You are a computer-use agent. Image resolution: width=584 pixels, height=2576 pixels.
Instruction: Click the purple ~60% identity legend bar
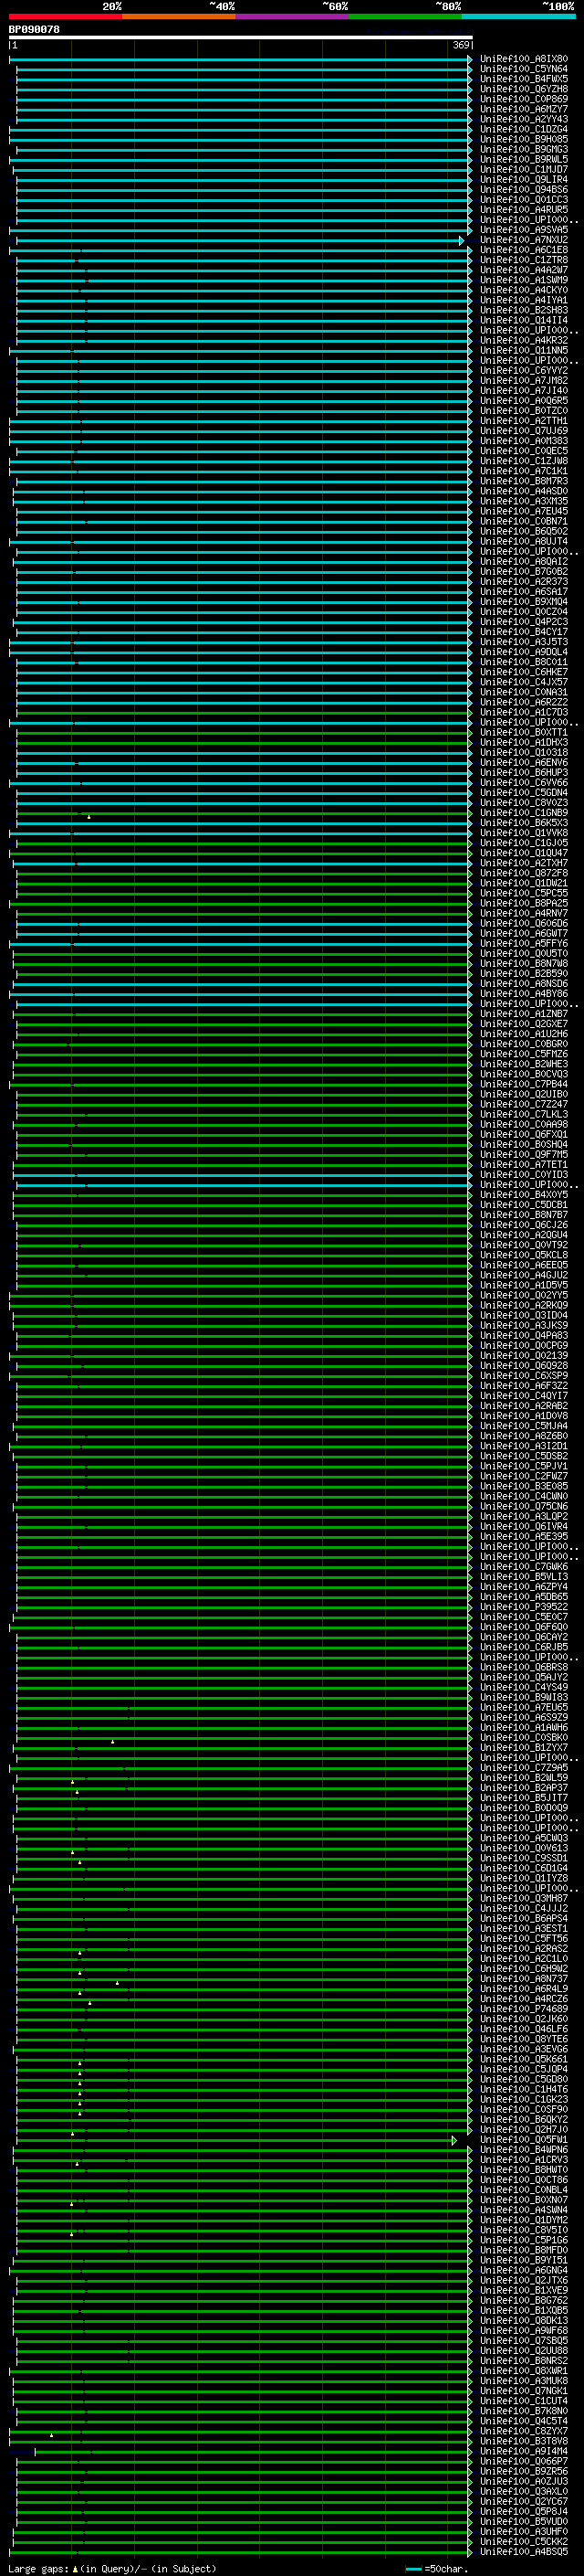(x=293, y=16)
